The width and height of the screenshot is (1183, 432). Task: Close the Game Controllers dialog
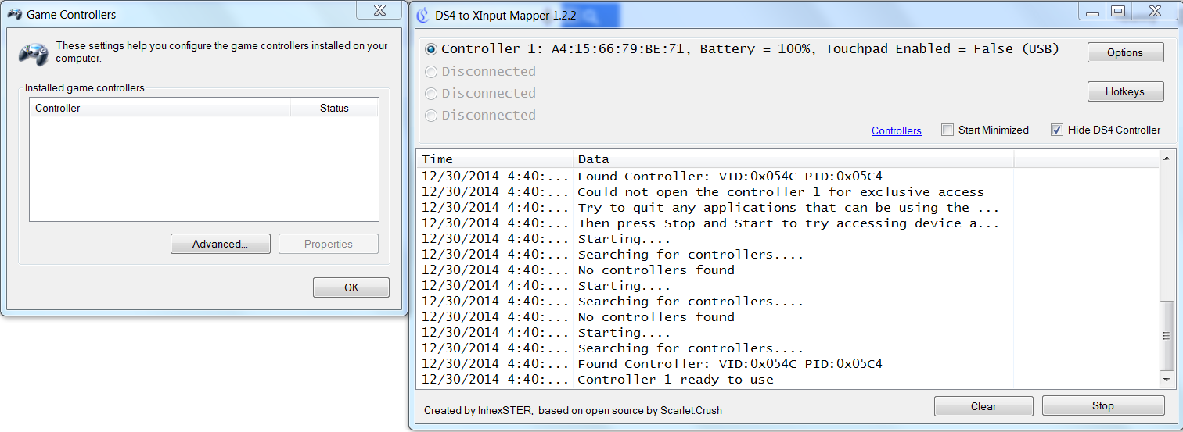pyautogui.click(x=380, y=9)
